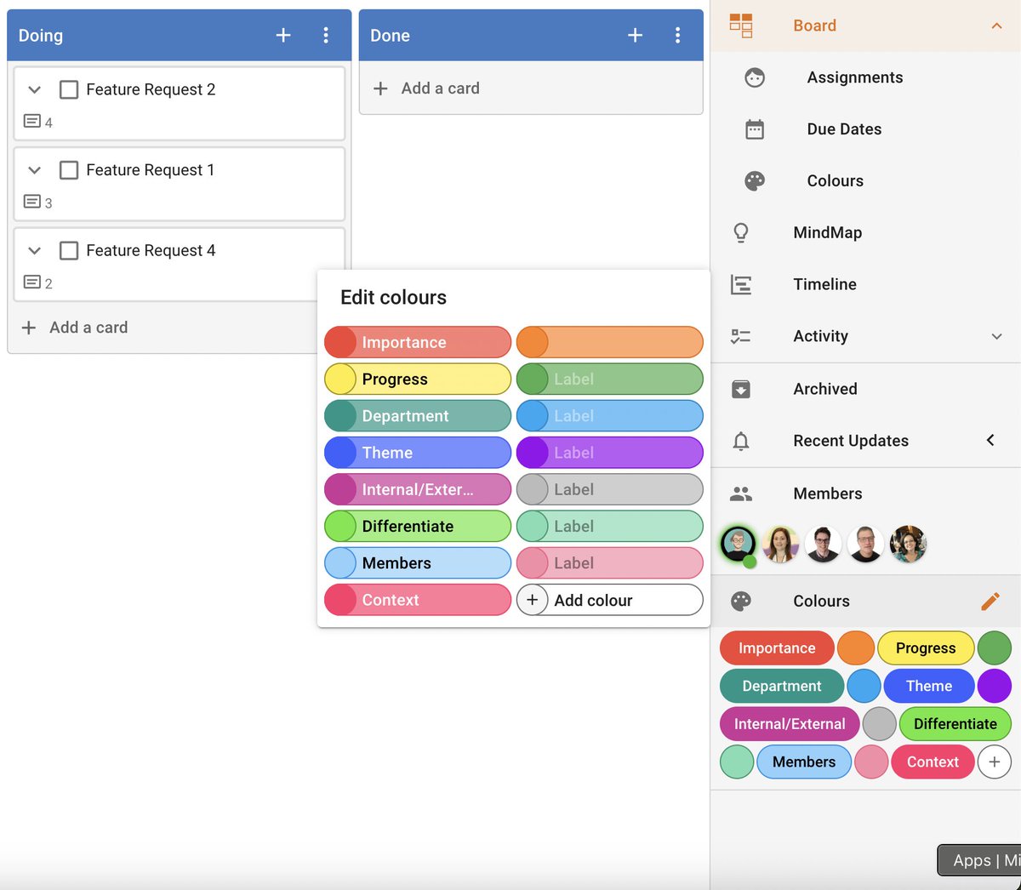Screen dimensions: 1021x890
Task: Click Add colour in Edit colours popup
Action: [x=610, y=600]
